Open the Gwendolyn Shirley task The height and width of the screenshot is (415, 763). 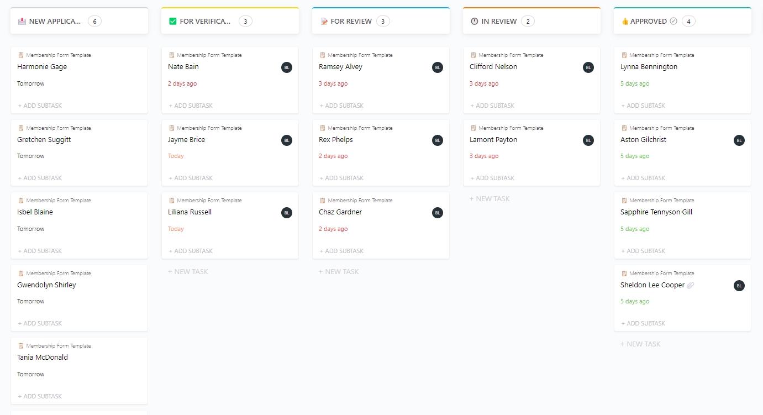tap(46, 285)
